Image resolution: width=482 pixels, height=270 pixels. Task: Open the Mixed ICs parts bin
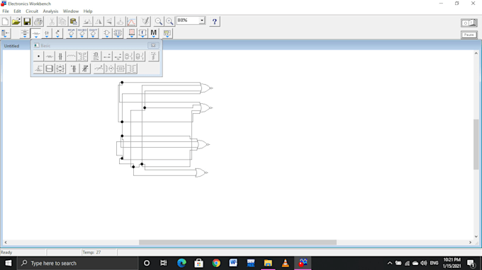[x=82, y=33]
